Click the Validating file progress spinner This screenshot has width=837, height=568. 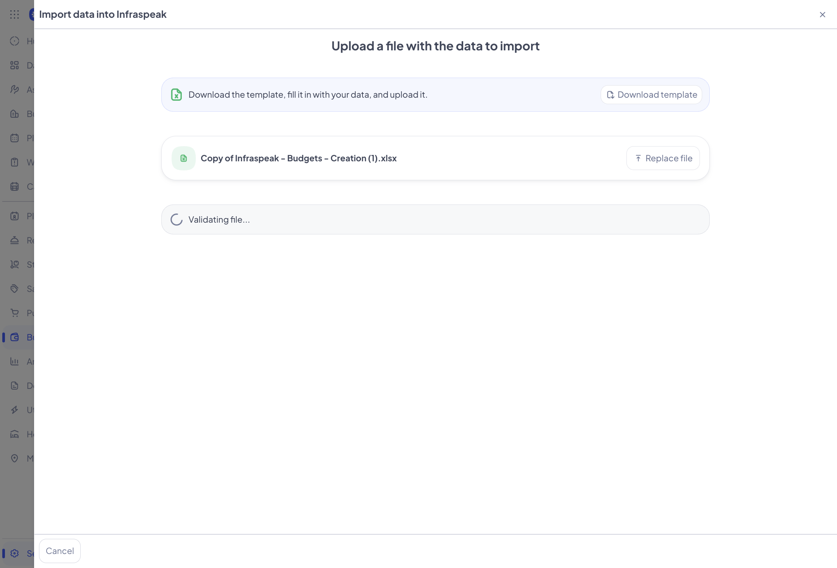click(x=176, y=220)
